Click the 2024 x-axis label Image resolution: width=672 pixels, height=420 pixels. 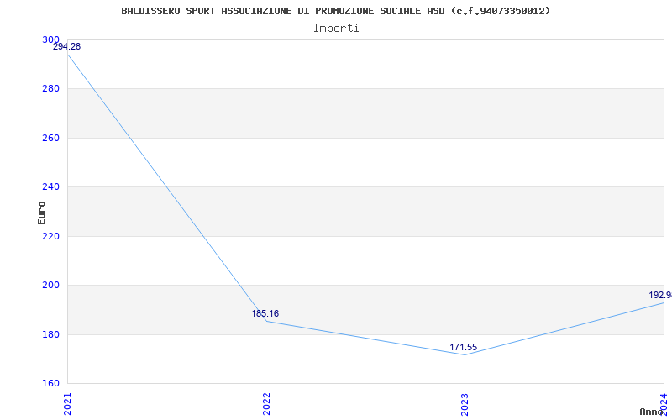coord(664,404)
